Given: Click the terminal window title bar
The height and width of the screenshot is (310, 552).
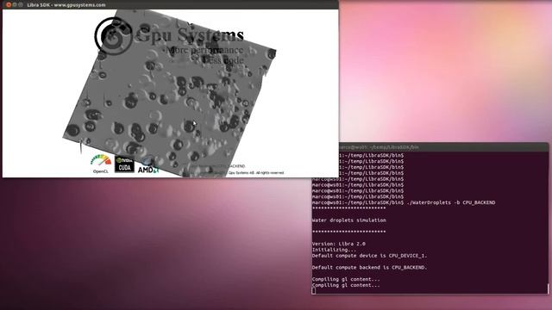Looking at the screenshot, I should [443, 147].
